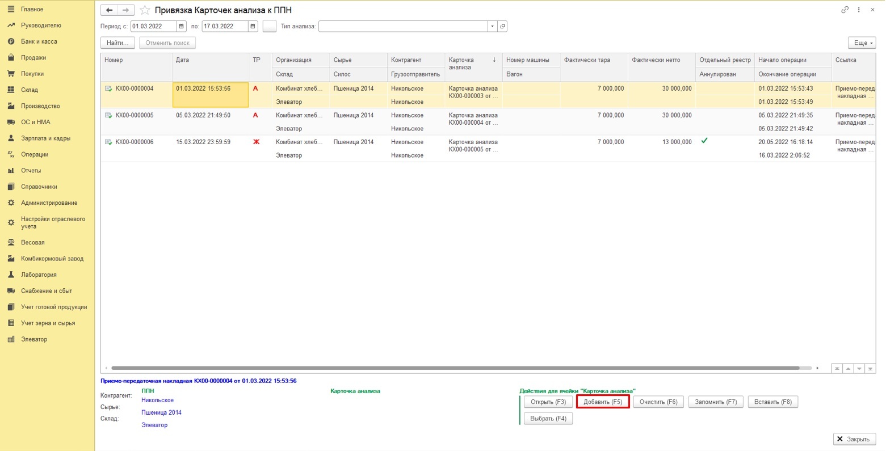
Task: Open the Весовая section
Action: (32, 242)
